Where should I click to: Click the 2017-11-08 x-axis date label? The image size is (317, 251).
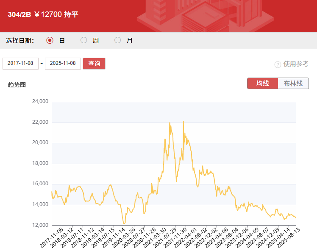53,237
